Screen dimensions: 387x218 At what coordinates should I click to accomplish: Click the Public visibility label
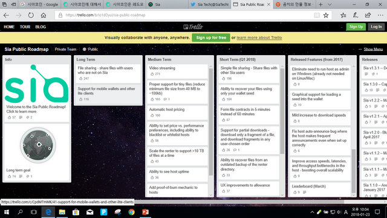pos(91,49)
